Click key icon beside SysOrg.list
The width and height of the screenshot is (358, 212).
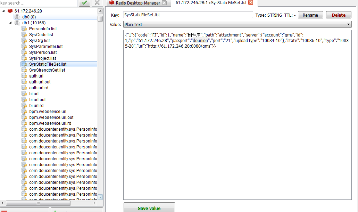[x=24, y=40]
